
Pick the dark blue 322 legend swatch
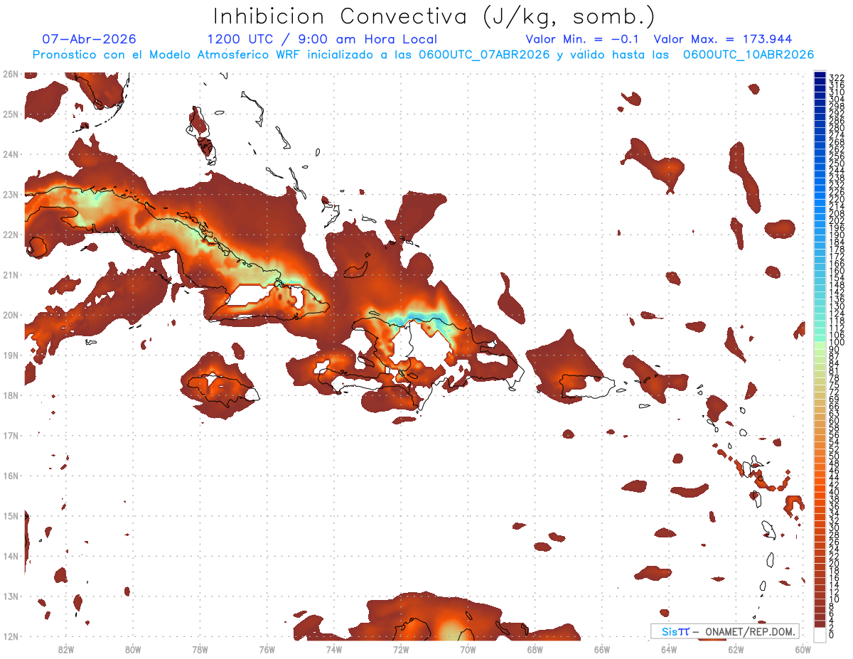(820, 76)
